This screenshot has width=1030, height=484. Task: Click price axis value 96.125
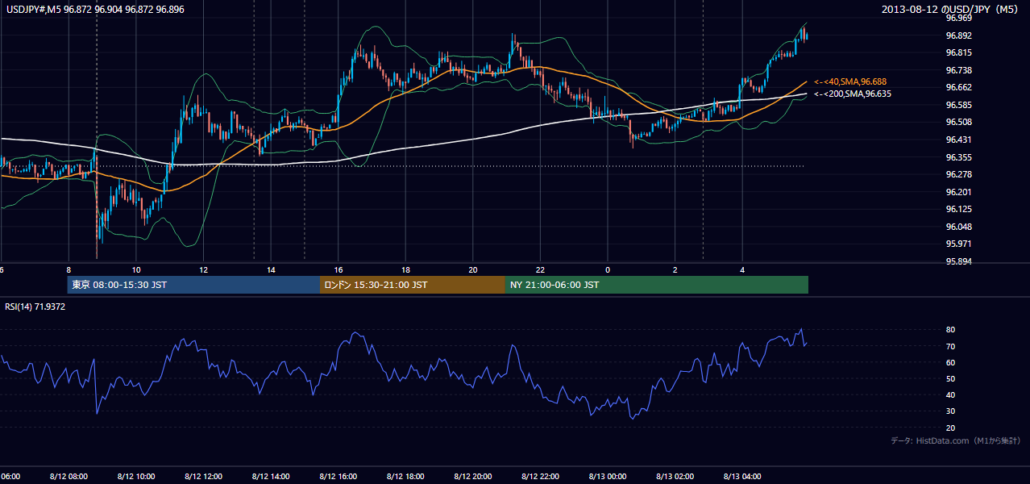click(x=960, y=209)
